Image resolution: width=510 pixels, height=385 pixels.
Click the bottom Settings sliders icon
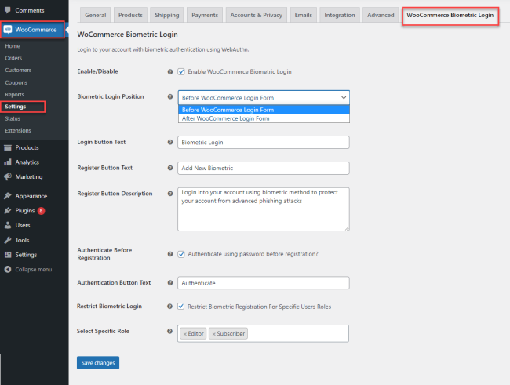click(8, 255)
